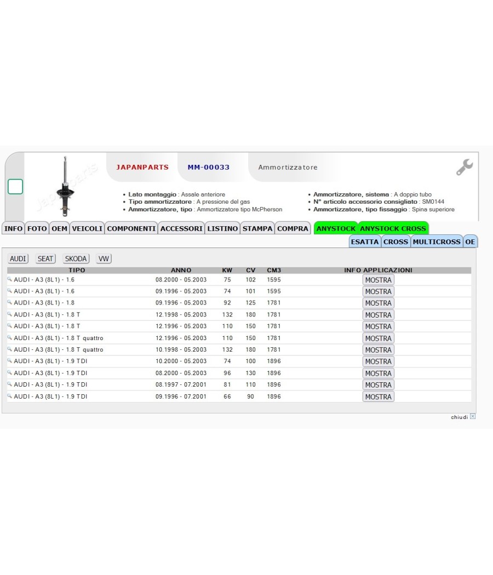
Task: Switch to the INFO tab
Action: (x=13, y=228)
